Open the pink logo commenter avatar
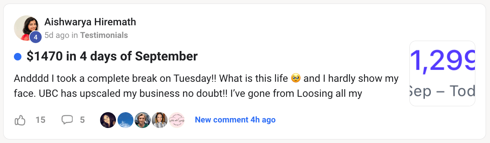 (177, 120)
